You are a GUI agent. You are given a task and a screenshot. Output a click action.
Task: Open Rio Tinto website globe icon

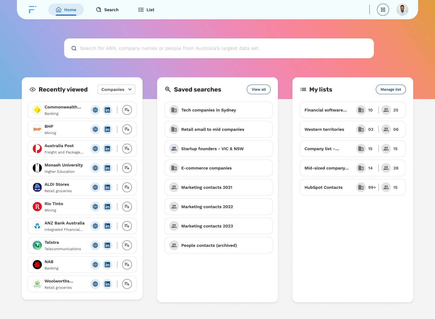(x=95, y=207)
